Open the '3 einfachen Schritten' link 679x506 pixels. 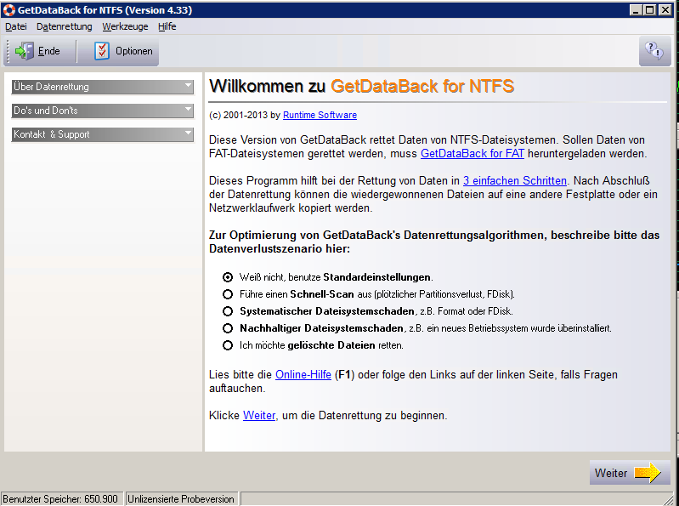click(515, 180)
